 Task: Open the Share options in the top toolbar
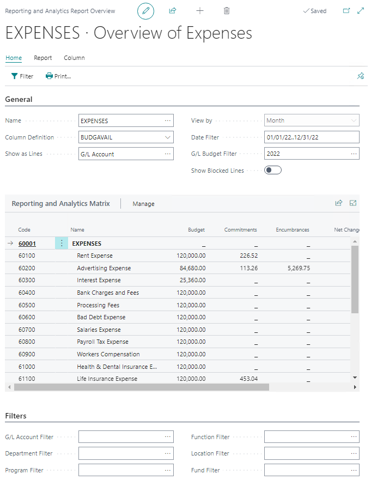[x=172, y=10]
